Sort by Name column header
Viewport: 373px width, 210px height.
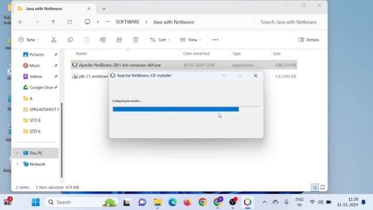(x=82, y=54)
